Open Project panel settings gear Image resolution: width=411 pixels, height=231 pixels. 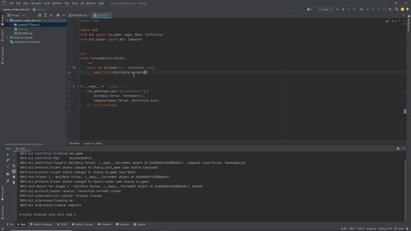[x=58, y=15]
